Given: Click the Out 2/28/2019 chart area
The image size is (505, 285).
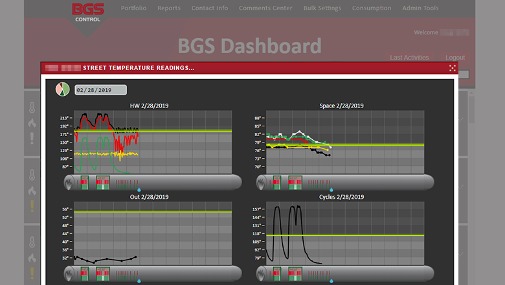Looking at the screenshot, I should [153, 233].
